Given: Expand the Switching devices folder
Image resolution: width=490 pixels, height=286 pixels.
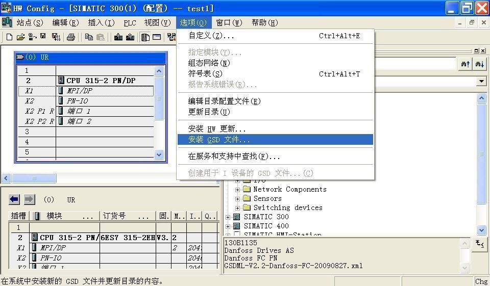Looking at the screenshot, I should [237, 208].
